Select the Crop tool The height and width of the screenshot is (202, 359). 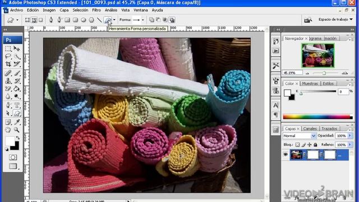(8, 64)
